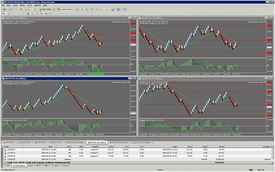Click Update Stops button in GBPJPY chart
Image resolution: width=275 pixels, height=172 pixels.
[121, 82]
